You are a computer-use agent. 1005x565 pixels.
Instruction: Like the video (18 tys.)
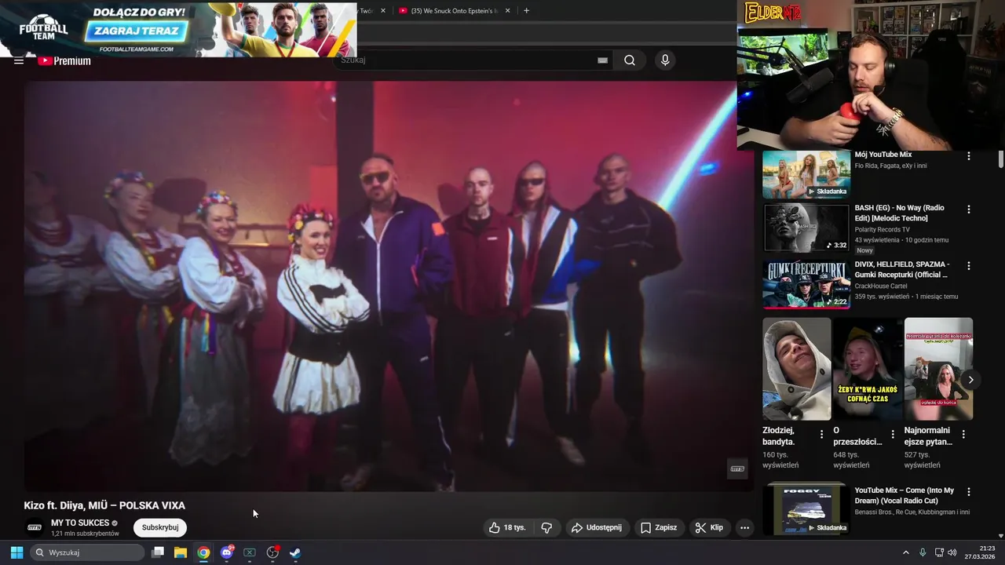[507, 527]
